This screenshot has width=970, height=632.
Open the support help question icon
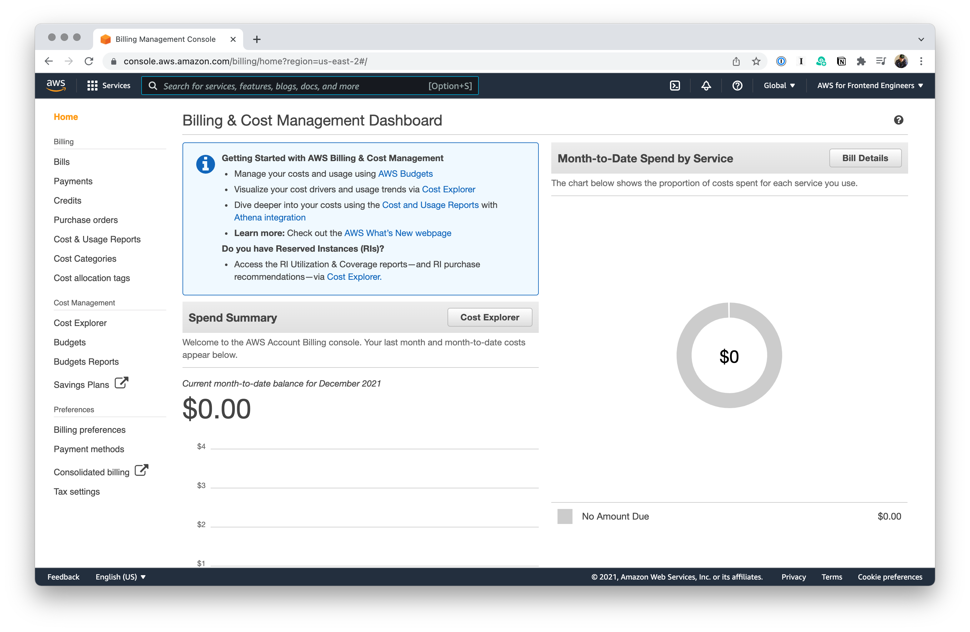pyautogui.click(x=737, y=86)
